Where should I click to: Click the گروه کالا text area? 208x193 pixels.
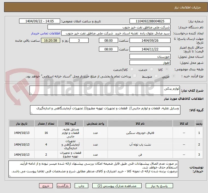(x=105, y=110)
